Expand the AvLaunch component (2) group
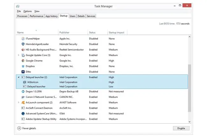 18,102
